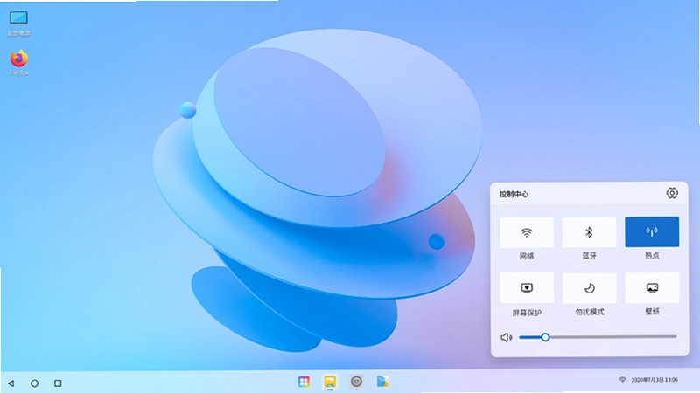Open the 屏幕保护 screensaver tile

tap(527, 288)
